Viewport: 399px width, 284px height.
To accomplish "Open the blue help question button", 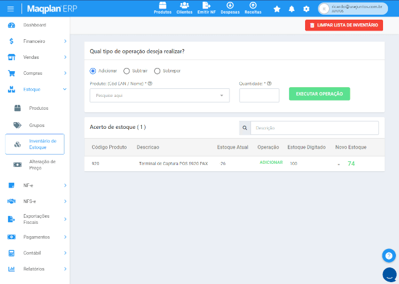I will [389, 256].
